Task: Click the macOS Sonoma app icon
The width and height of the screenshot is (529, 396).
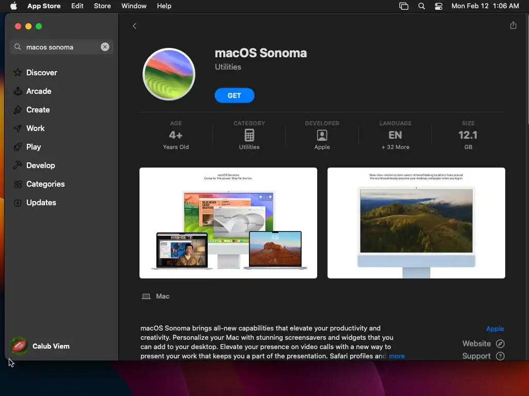Action: (169, 74)
